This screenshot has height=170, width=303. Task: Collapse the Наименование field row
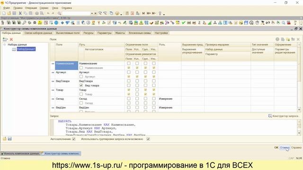click(x=53, y=63)
